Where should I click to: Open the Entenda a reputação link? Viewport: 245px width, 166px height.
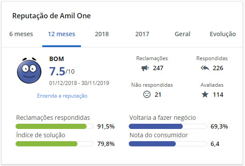pyautogui.click(x=62, y=96)
